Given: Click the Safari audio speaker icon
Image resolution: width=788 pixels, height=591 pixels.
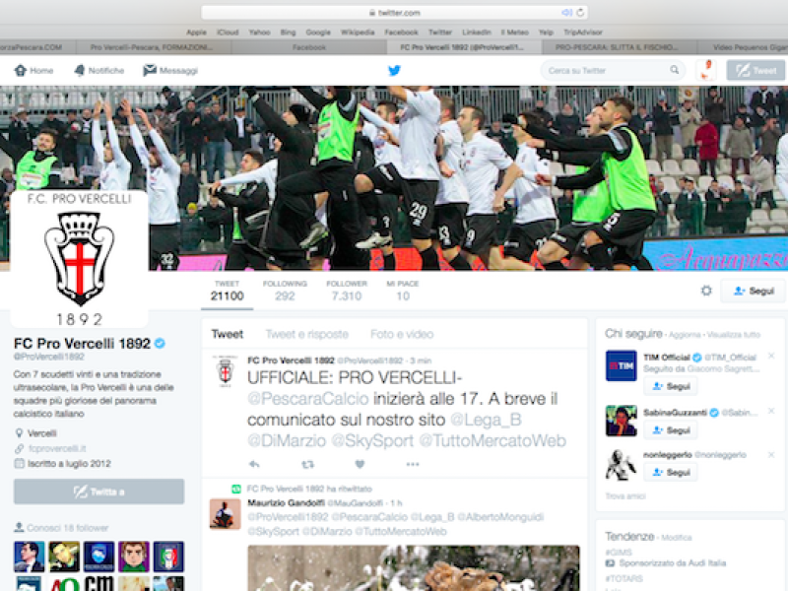Looking at the screenshot, I should coord(566,13).
